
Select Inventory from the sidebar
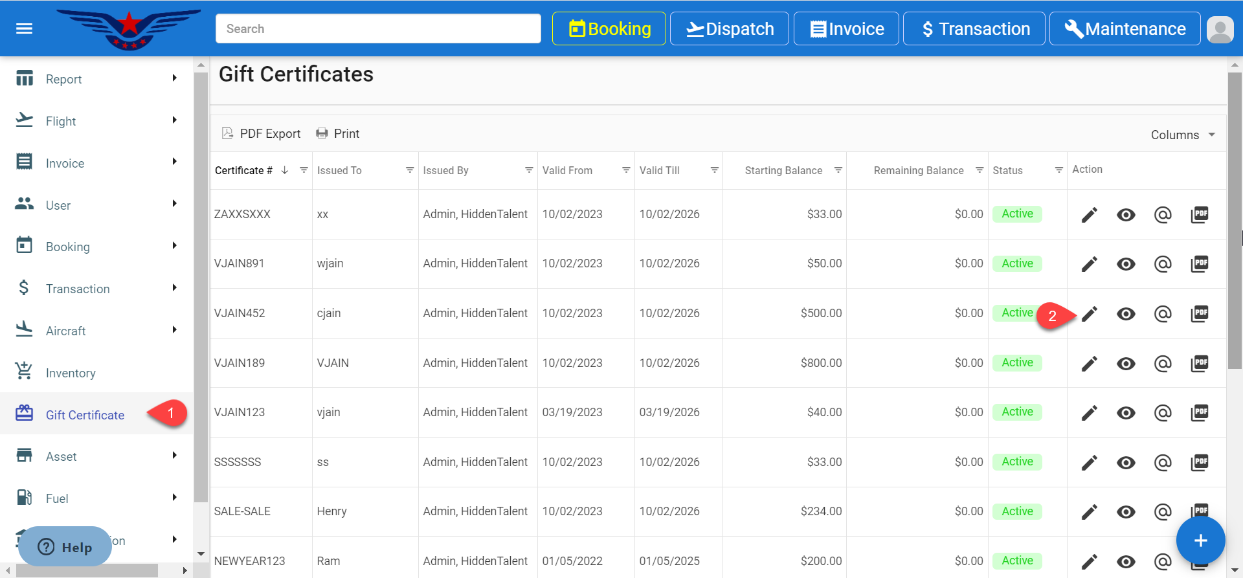[71, 373]
